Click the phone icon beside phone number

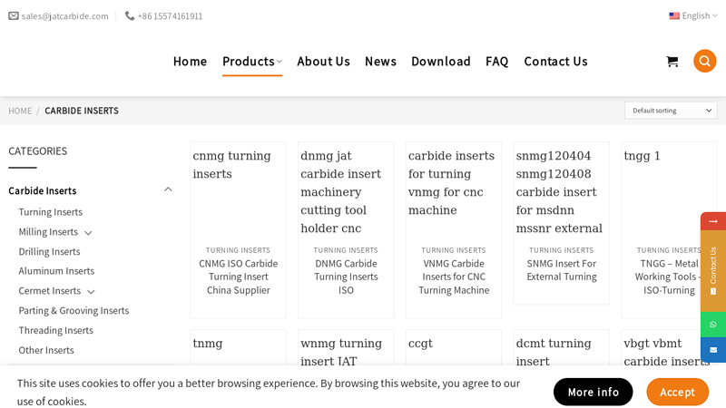pos(130,16)
